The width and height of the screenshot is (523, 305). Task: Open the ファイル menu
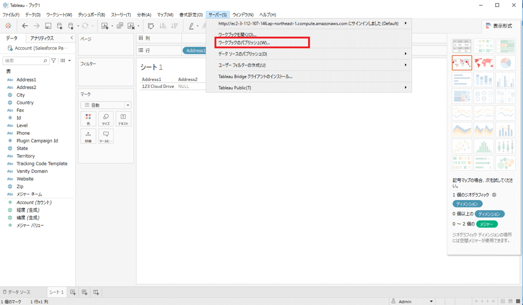pyautogui.click(x=11, y=15)
